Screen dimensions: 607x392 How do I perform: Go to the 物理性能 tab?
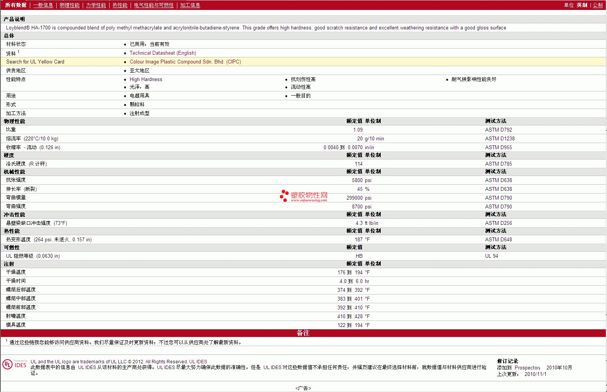click(x=70, y=5)
